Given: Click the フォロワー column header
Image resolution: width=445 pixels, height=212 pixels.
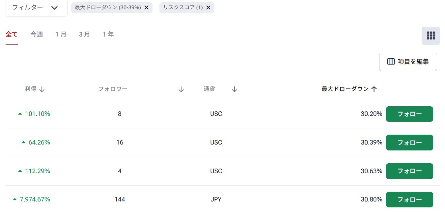Looking at the screenshot, I should [113, 89].
